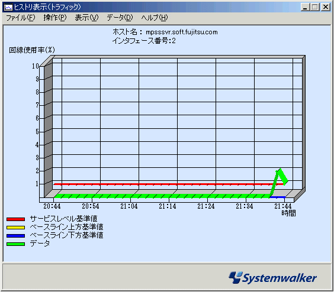The image size is (334, 292).
Task: Open the ヘルプ(H) menu
Action: pyautogui.click(x=155, y=18)
